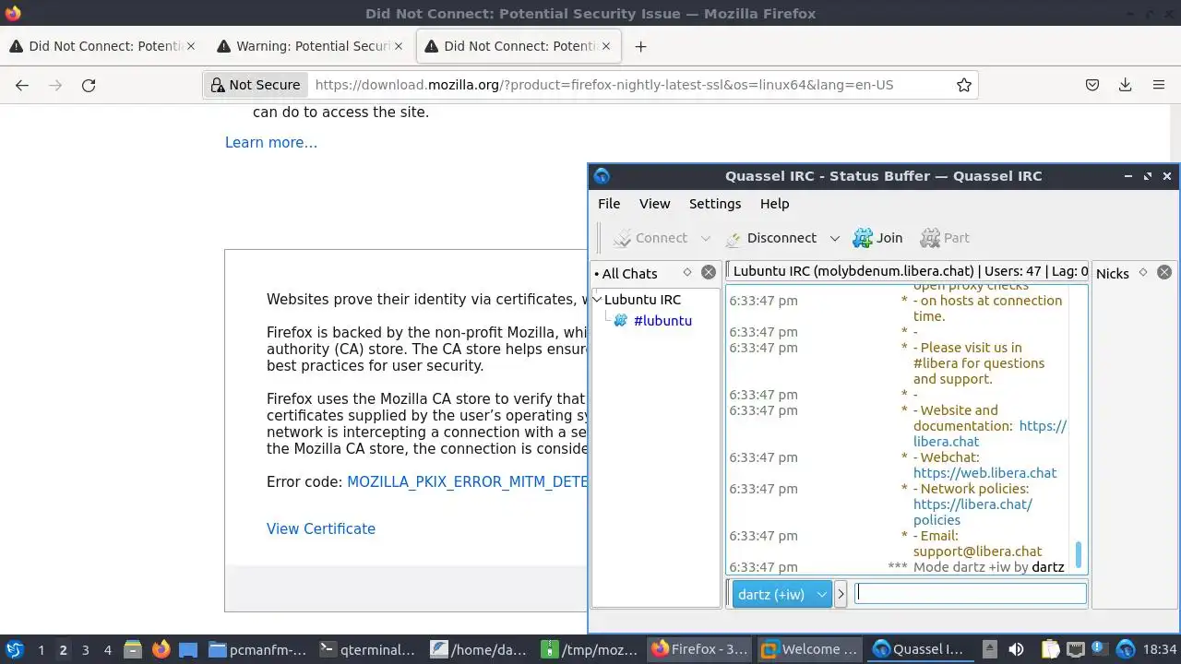Click the removable media eject tray icon
Screen dimensions: 1181x664
click(989, 649)
